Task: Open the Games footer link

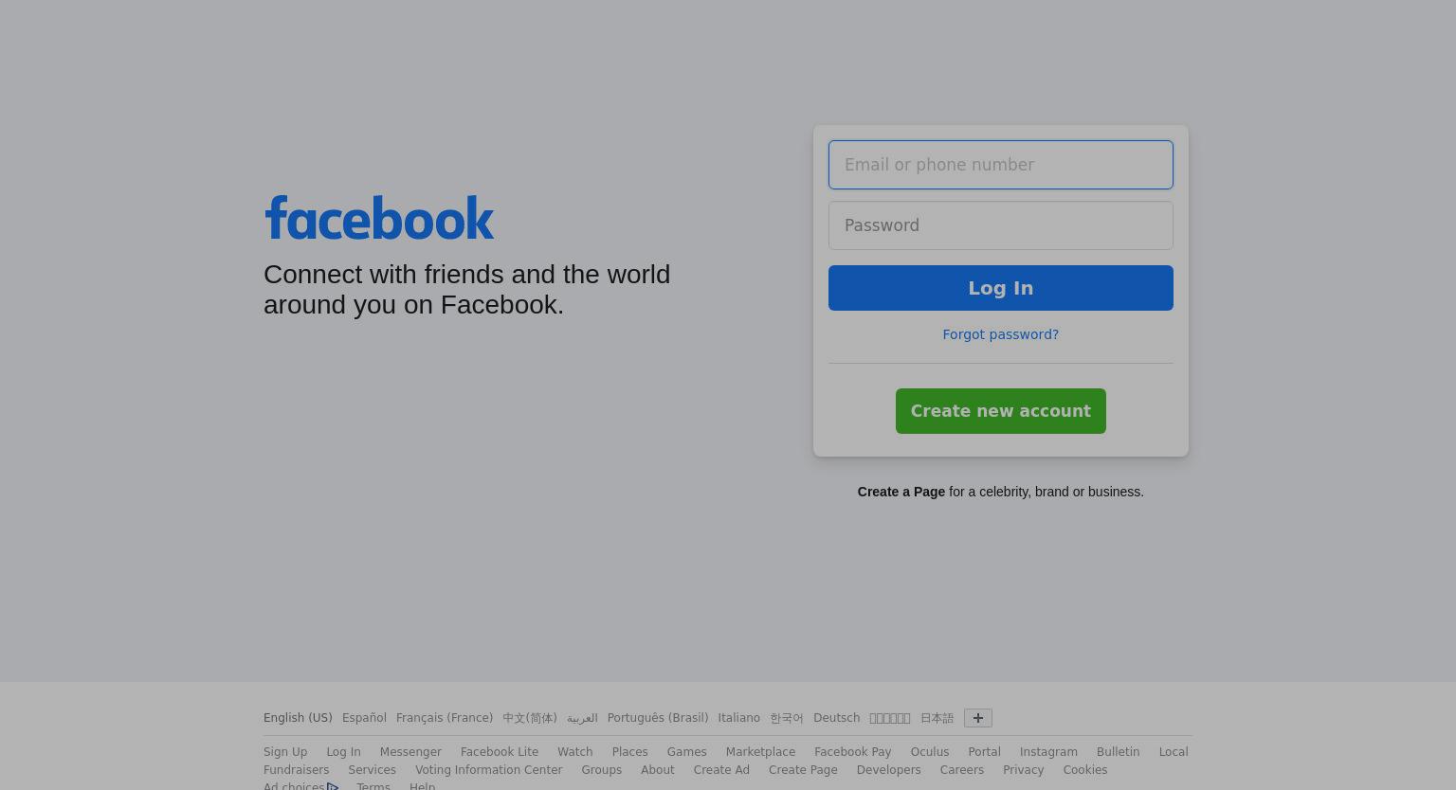Action: [x=686, y=752]
